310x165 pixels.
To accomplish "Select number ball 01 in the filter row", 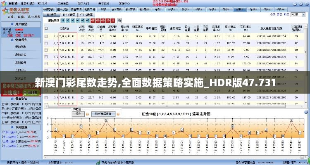I will (63, 20).
